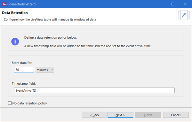Click into the EventArrivalTS timestamp field
This screenshot has height=122, width=192.
(94, 90)
